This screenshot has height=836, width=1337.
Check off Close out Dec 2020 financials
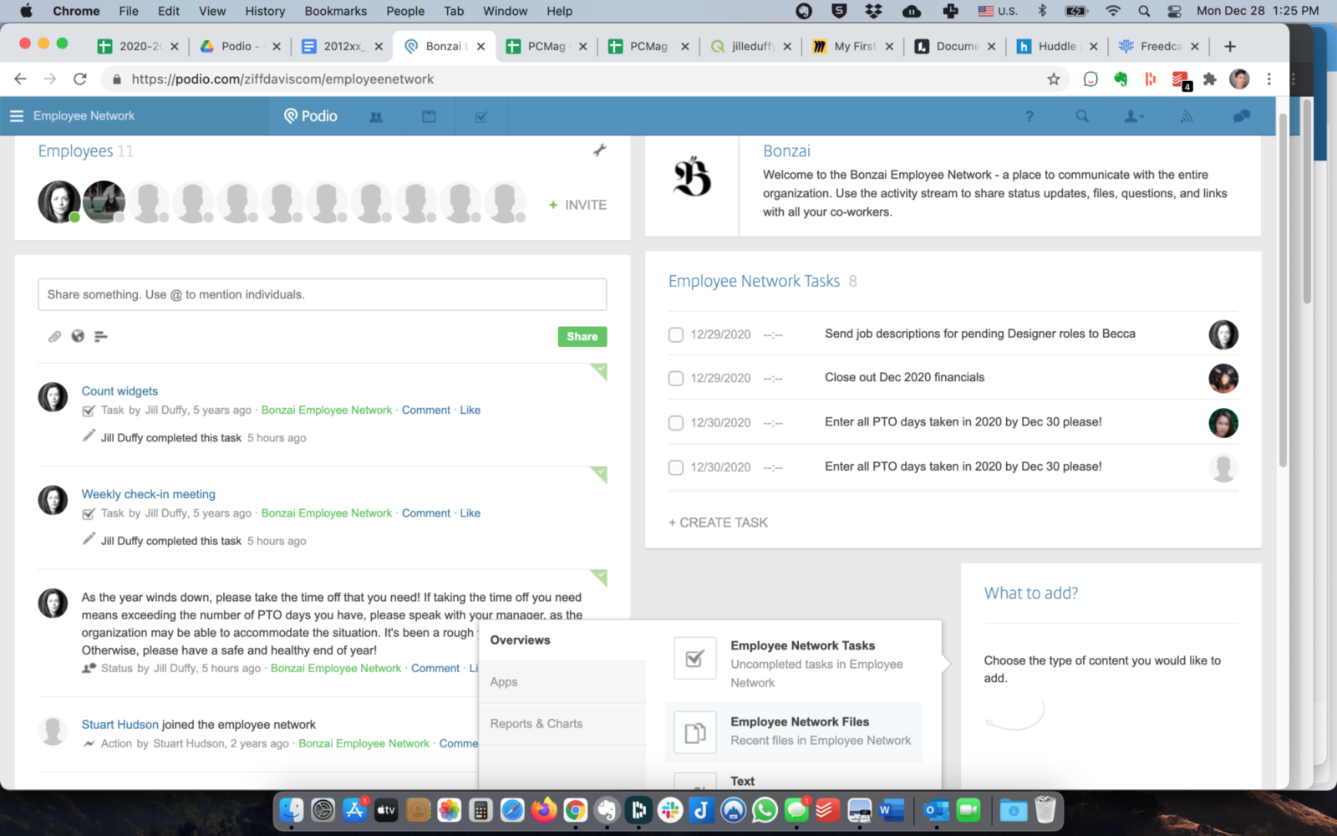click(x=676, y=379)
